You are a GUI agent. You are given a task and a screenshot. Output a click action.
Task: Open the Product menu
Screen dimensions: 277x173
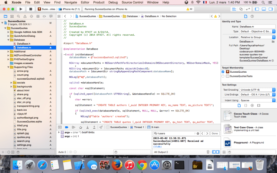99,2
